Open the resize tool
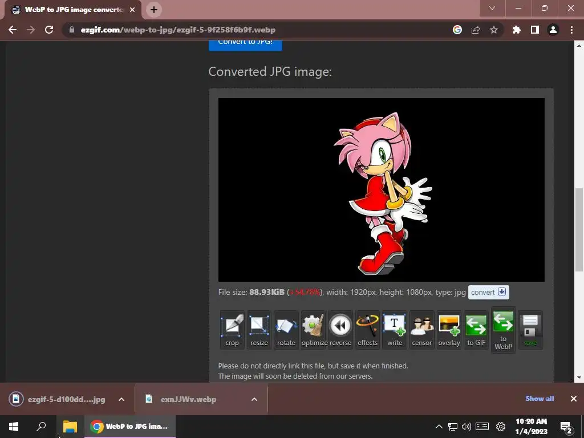584x438 pixels. coord(259,330)
